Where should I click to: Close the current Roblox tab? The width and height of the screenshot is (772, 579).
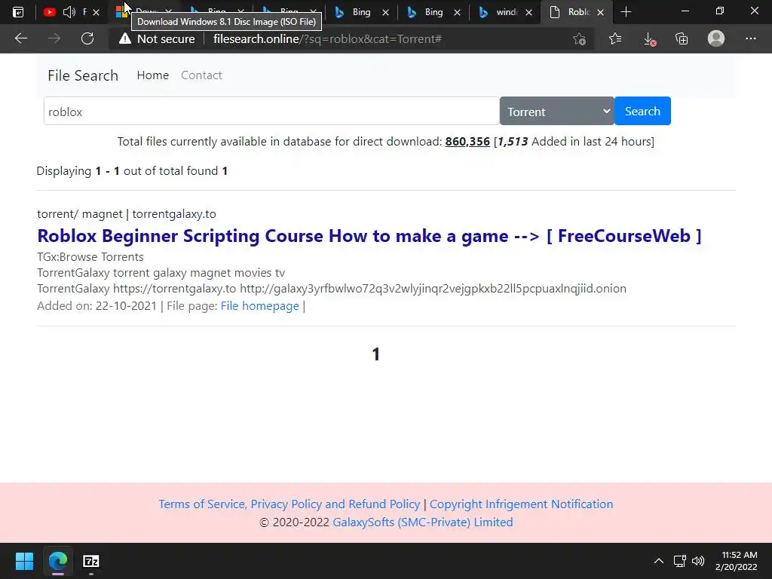point(601,12)
